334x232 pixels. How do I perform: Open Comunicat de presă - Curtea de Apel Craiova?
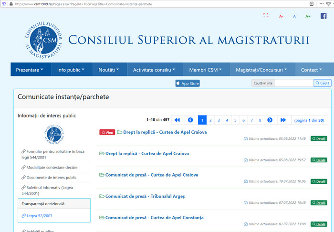[152, 175]
